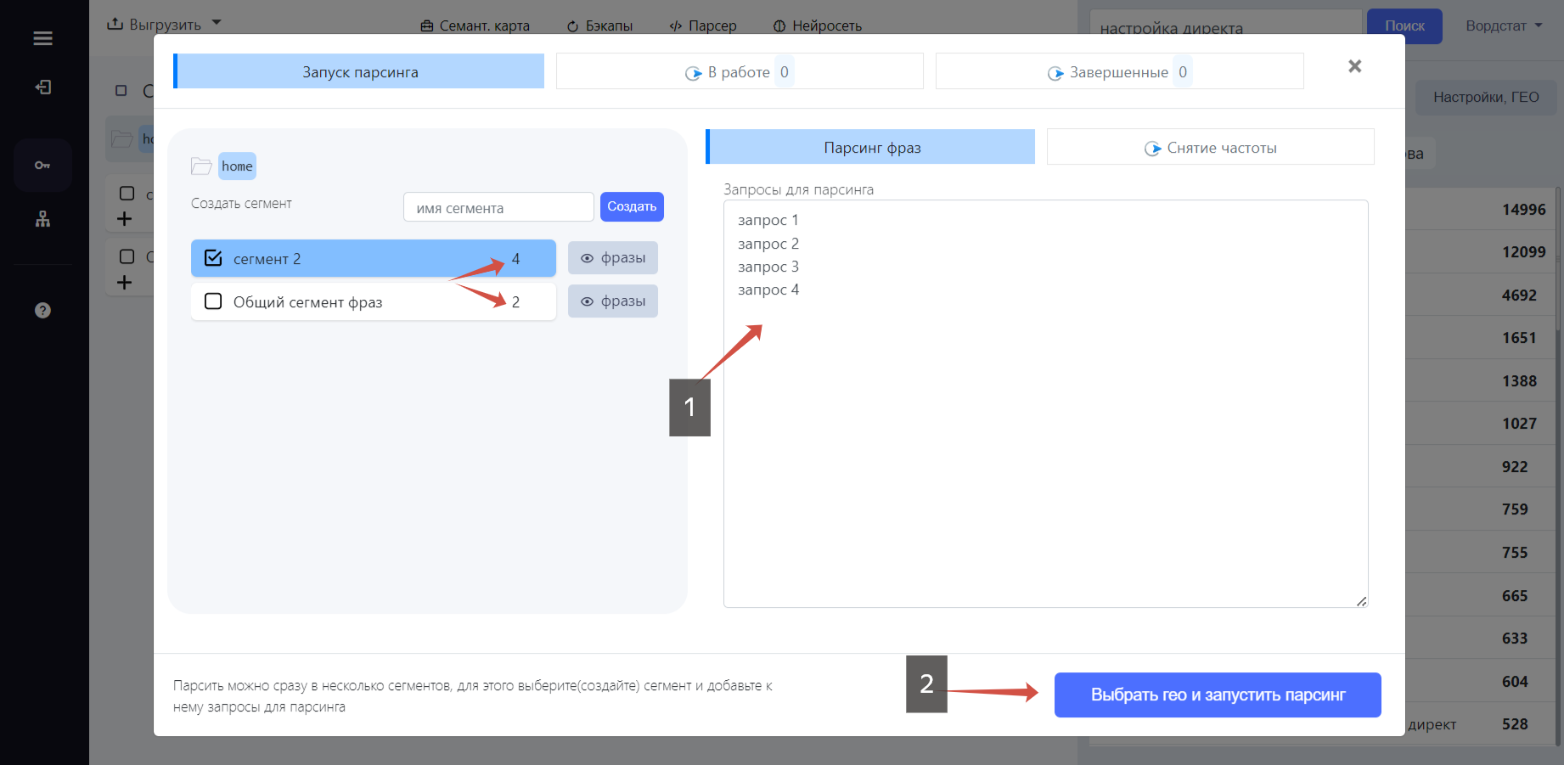This screenshot has width=1564, height=765.
Task: Click the logout arrow sidebar icon
Action: [42, 87]
